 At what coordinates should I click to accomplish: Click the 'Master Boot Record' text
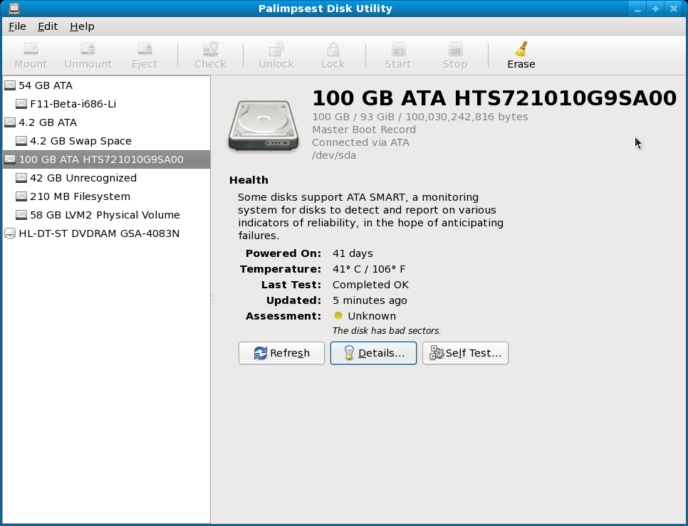tap(364, 130)
